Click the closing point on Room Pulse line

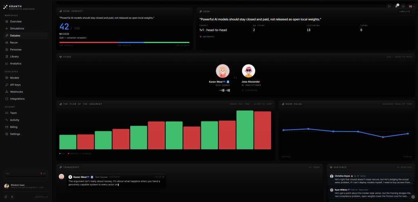pyautogui.click(x=408, y=134)
